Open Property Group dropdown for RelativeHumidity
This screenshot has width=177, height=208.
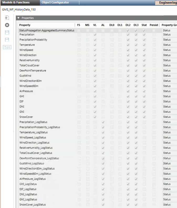[x=169, y=60]
